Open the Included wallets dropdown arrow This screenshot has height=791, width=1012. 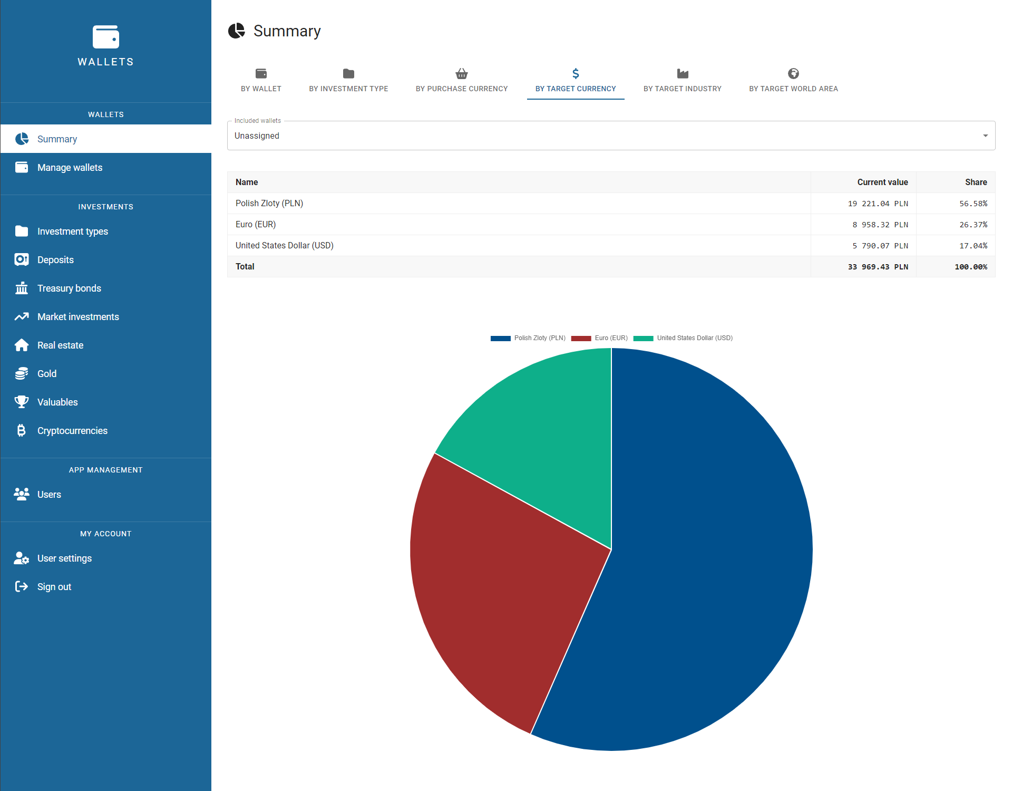(x=985, y=136)
